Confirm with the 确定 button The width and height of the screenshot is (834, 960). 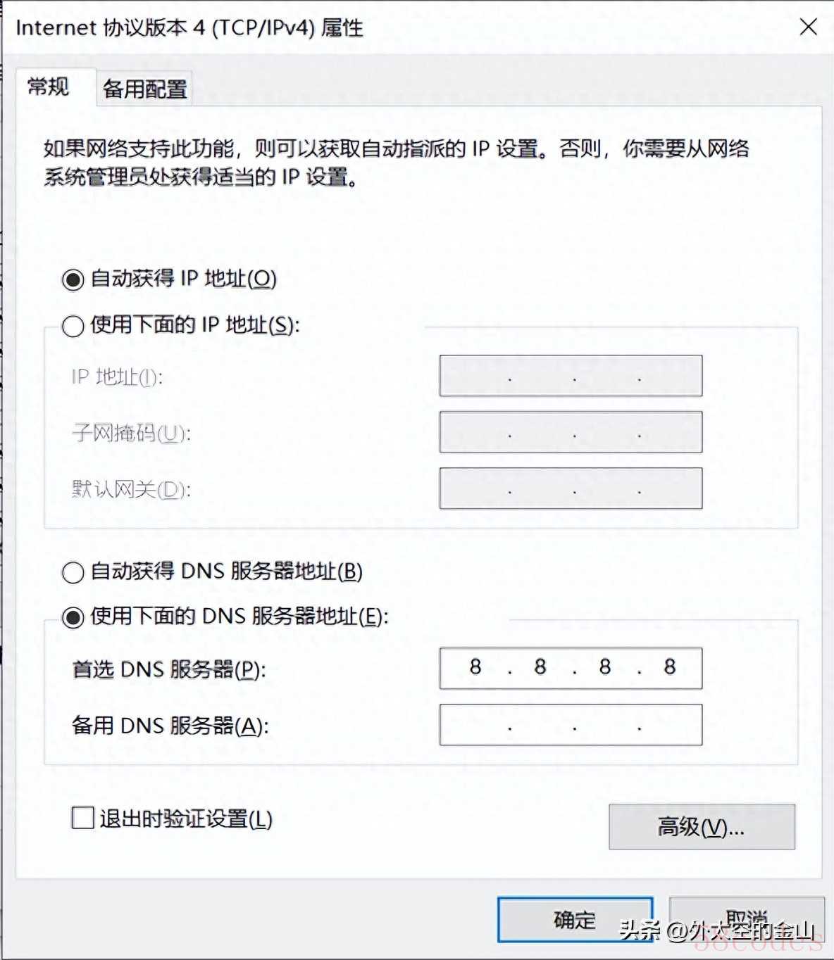[575, 919]
